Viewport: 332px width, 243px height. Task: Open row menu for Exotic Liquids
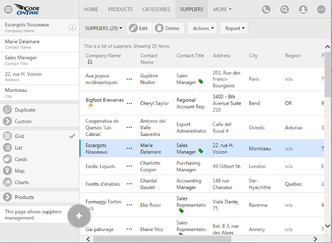[x=129, y=166]
